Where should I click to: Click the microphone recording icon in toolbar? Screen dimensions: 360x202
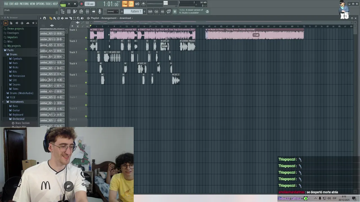click(100, 12)
